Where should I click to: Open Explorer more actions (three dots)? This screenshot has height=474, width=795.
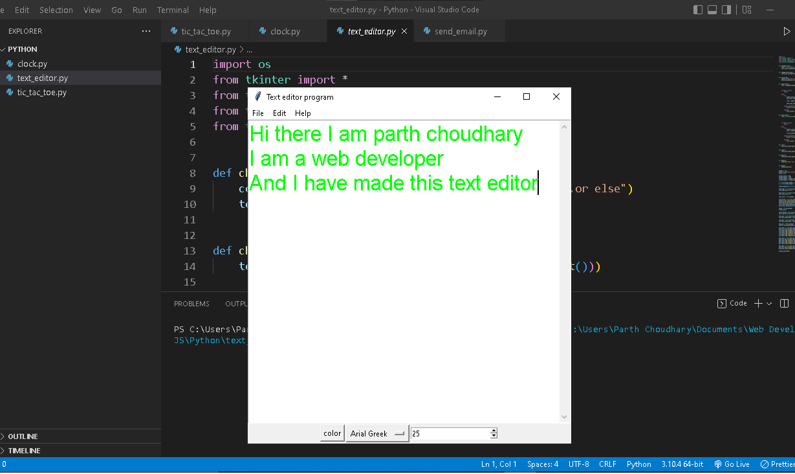[146, 31]
